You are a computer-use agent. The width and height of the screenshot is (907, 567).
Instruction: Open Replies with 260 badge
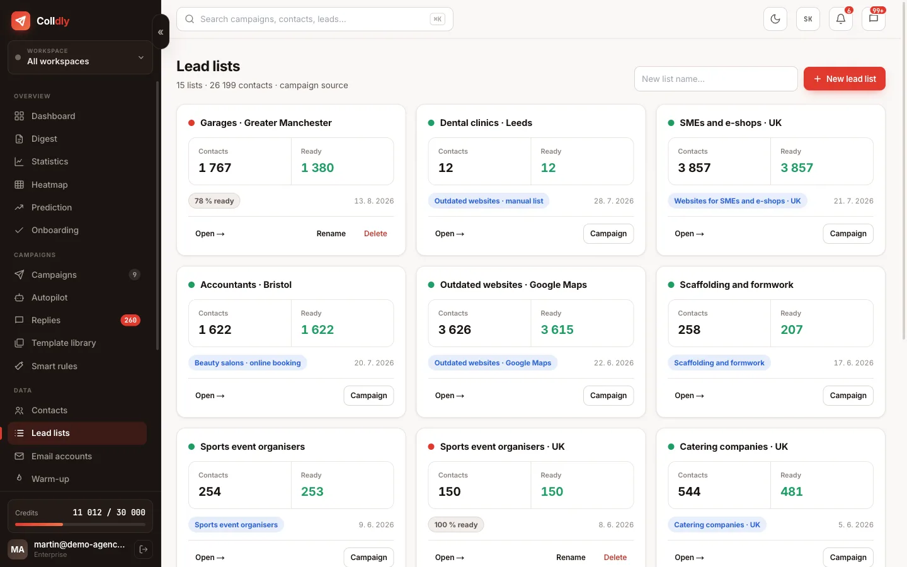click(77, 320)
